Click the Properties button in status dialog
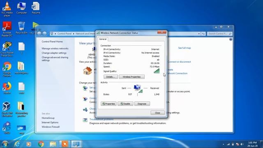 (108, 104)
